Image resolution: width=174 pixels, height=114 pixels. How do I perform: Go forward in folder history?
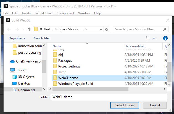click(17, 29)
